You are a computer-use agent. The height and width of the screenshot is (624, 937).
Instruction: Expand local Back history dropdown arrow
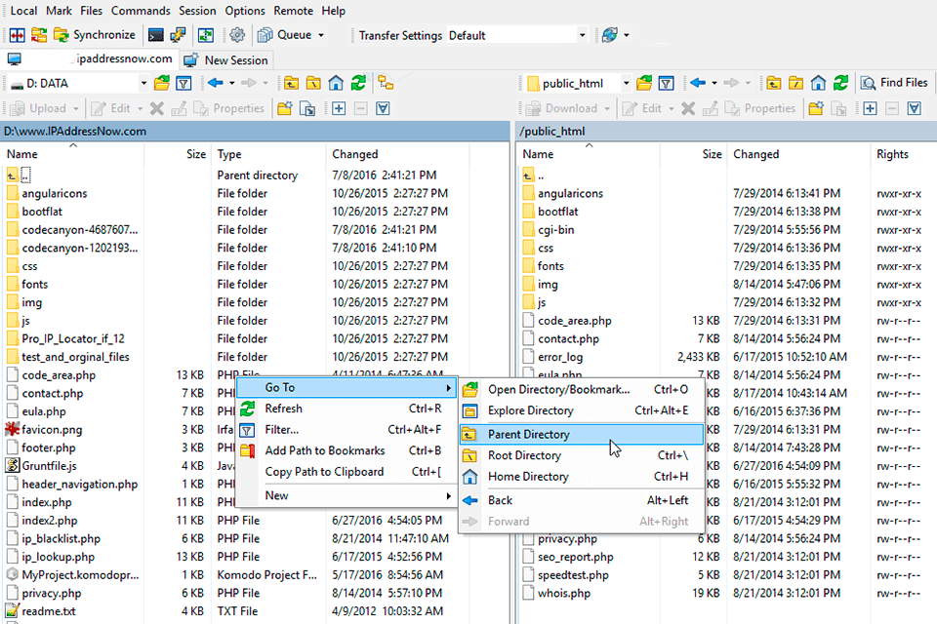232,83
